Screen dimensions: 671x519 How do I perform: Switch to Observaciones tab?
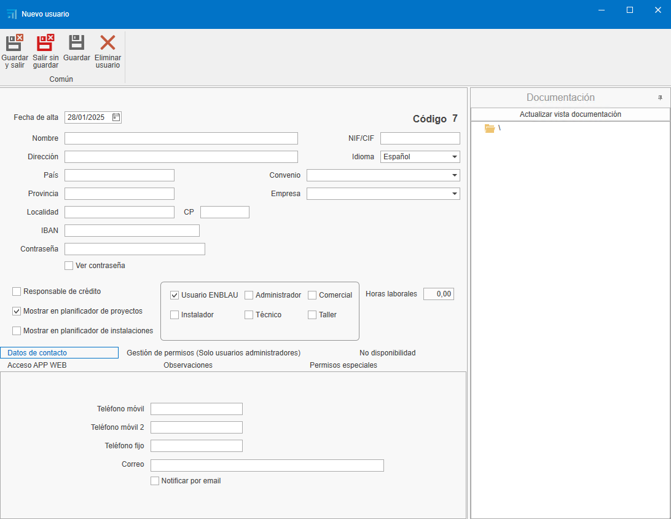coord(188,365)
